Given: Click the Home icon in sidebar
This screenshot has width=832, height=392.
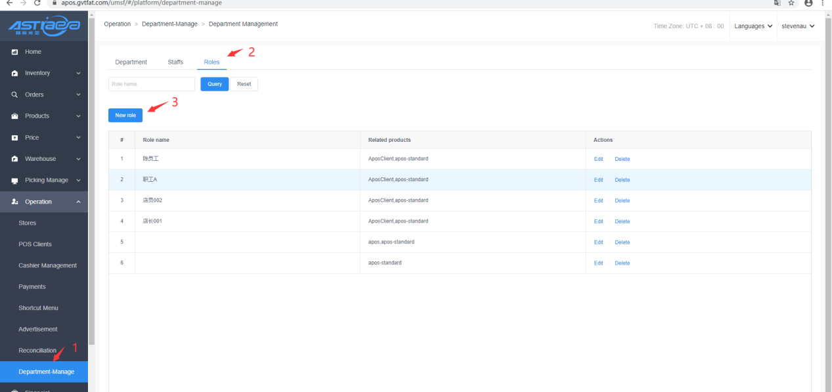Looking at the screenshot, I should pyautogui.click(x=14, y=52).
